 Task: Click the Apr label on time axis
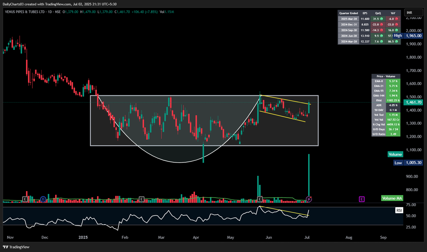point(196,237)
